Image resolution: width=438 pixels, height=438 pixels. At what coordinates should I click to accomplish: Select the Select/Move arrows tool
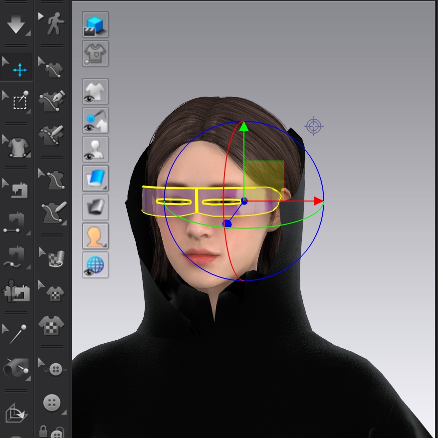19,70
